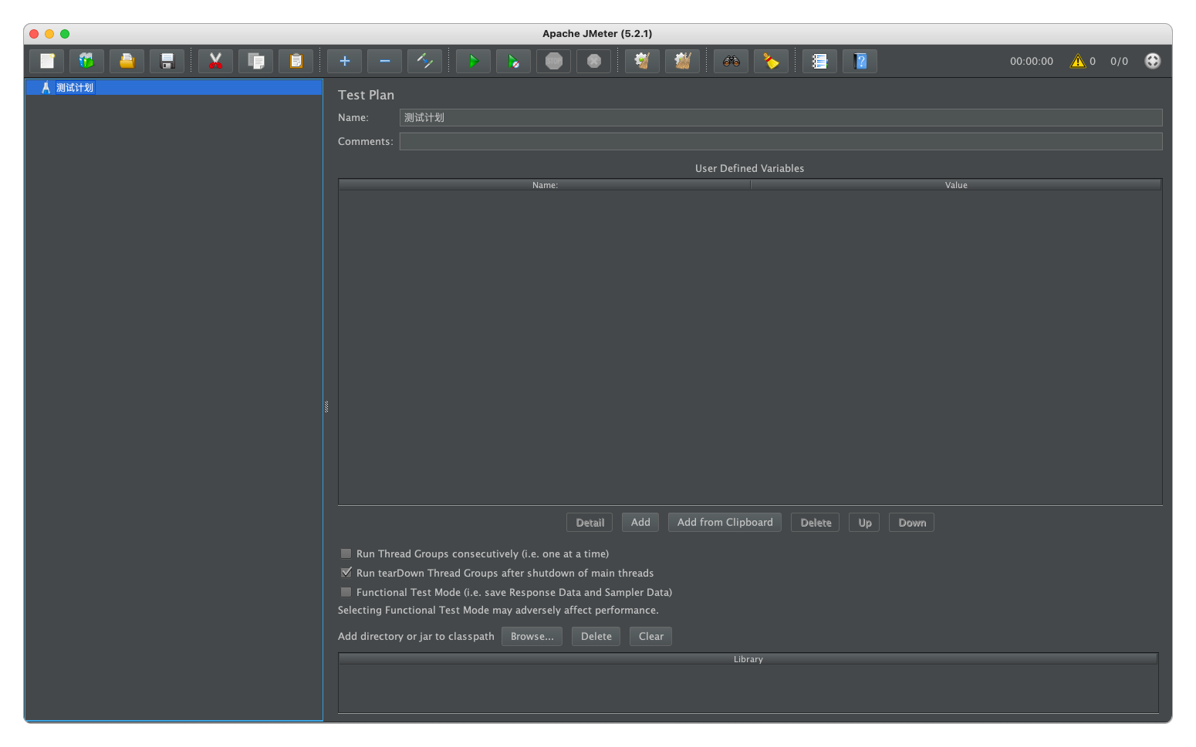Image resolution: width=1196 pixels, height=747 pixels.
Task: Click Browse... for classpath
Action: [532, 636]
